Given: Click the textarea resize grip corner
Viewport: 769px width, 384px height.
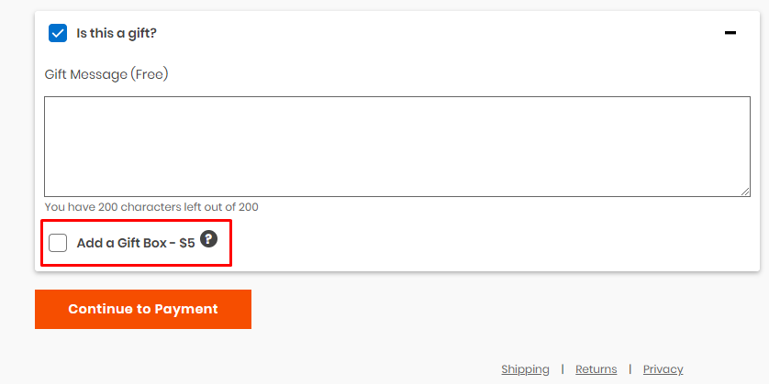Looking at the screenshot, I should pyautogui.click(x=745, y=192).
